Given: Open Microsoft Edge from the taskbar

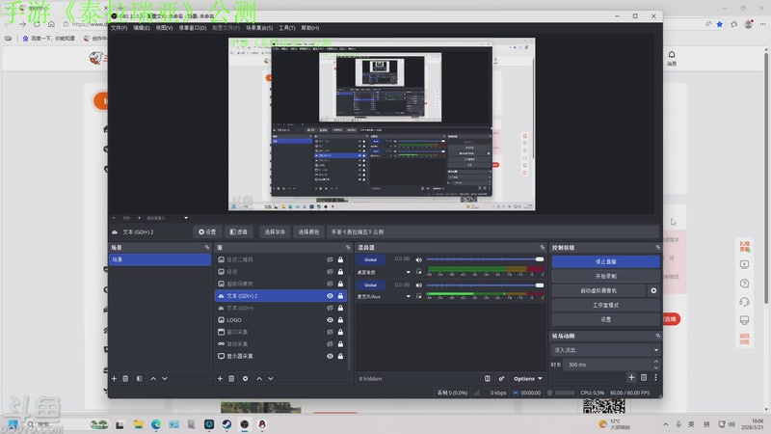Looking at the screenshot, I should (x=156, y=424).
